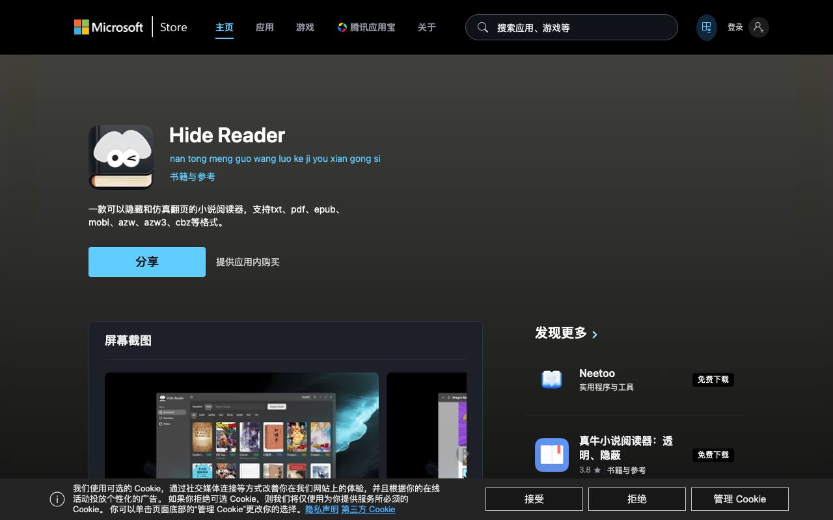The image size is (833, 520).
Task: Focus the 搜索应用、游戏等 search field
Action: coord(571,27)
